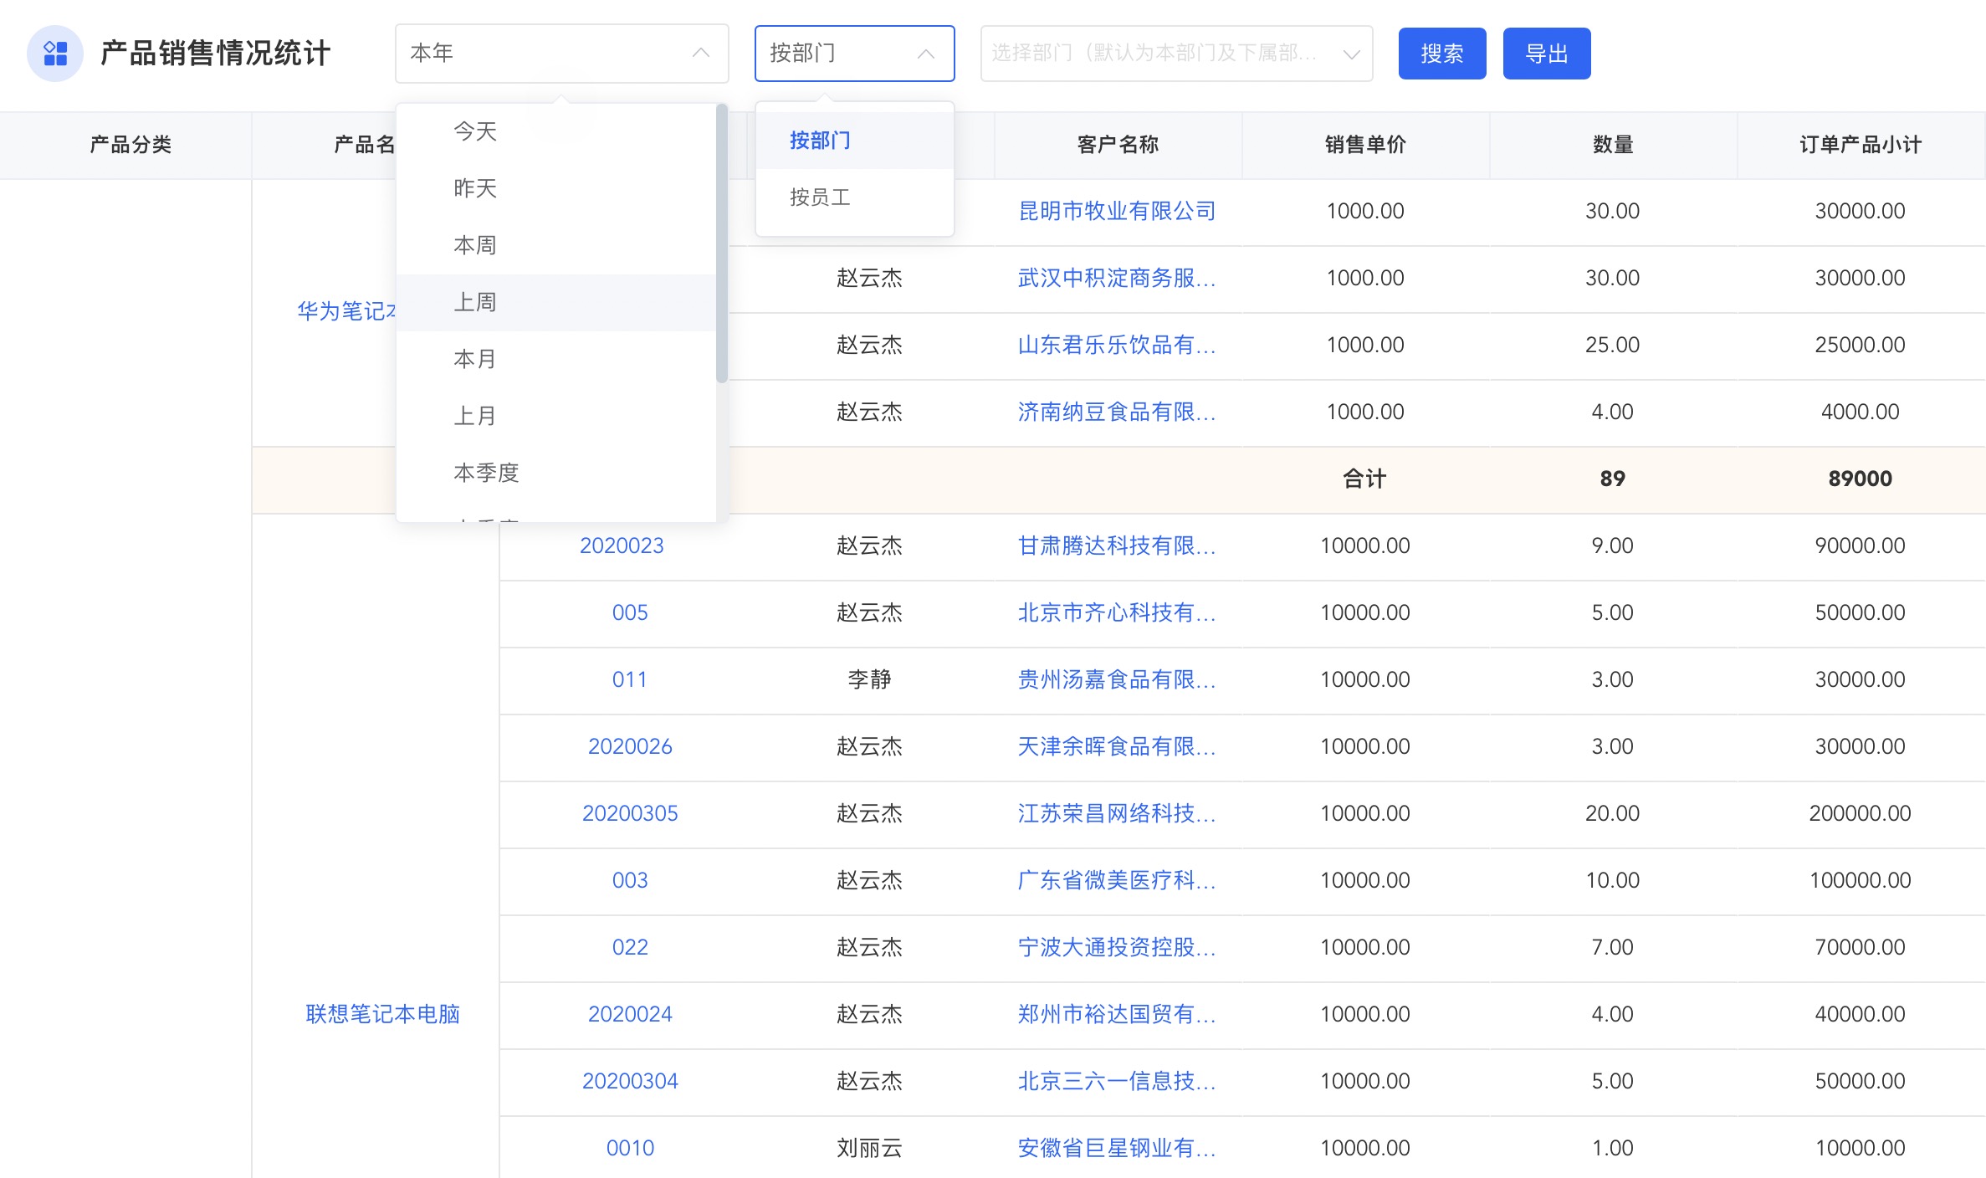Open customer 昆明市牧业有限公司 link
Viewport: 1986px width, 1178px height.
[1117, 211]
